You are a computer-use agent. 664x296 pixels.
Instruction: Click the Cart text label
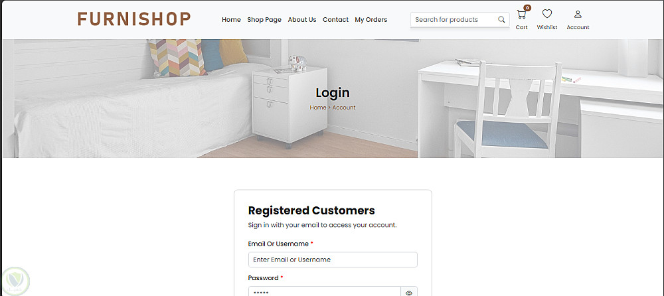click(x=522, y=27)
